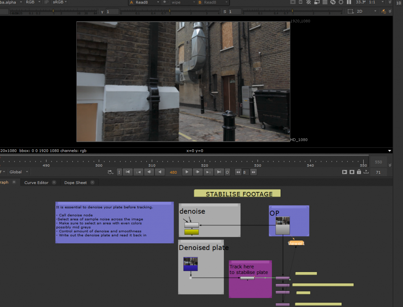Switch to the Dope Sheet tab
Screen dimensions: 403x307
(x=75, y=182)
